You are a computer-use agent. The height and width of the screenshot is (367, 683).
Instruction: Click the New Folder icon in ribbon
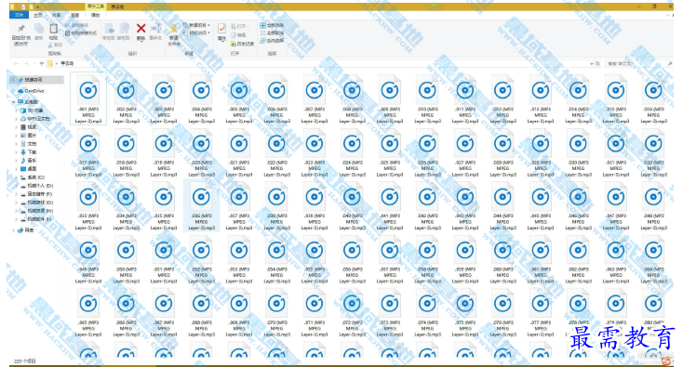pos(174,29)
